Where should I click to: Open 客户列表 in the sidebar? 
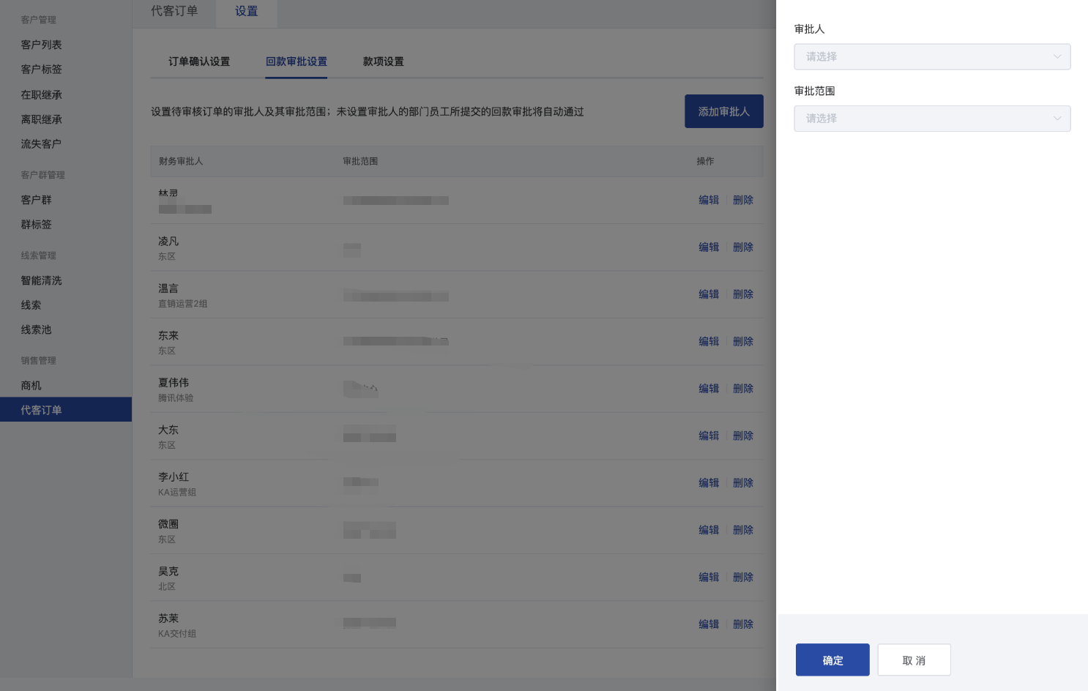pyautogui.click(x=42, y=45)
